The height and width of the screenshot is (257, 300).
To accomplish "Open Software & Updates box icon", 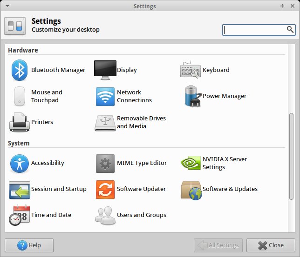I will point(191,191).
